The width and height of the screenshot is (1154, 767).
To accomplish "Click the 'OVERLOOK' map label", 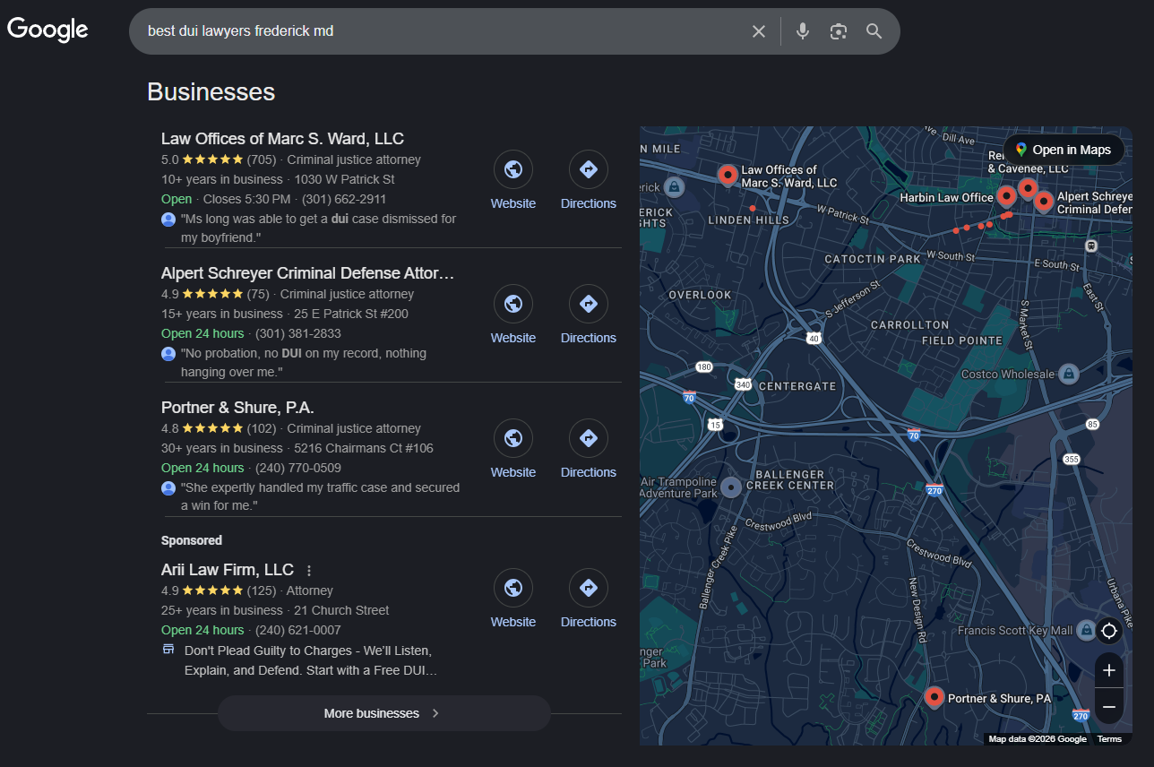I will coord(700,295).
